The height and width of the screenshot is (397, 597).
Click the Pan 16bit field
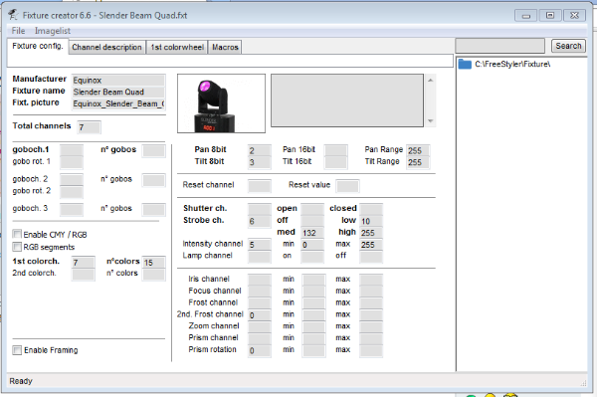click(x=336, y=150)
